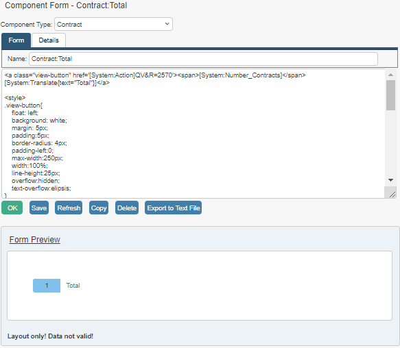Click the Total link in preview

coord(73,286)
